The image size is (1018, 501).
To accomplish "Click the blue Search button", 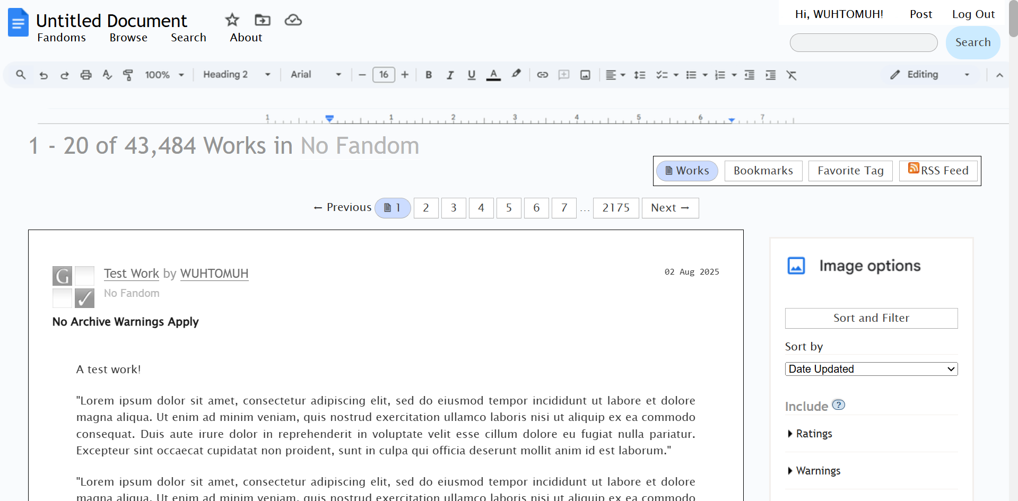I will point(973,42).
